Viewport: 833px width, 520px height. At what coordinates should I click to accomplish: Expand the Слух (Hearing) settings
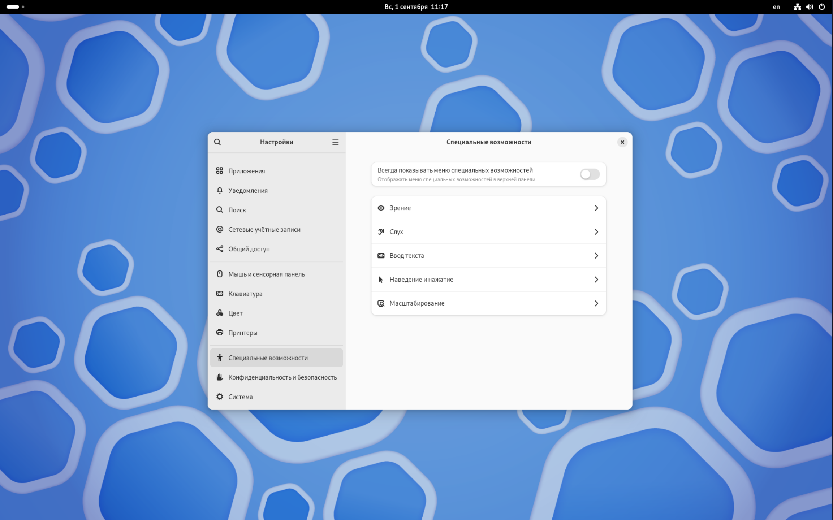pyautogui.click(x=488, y=231)
